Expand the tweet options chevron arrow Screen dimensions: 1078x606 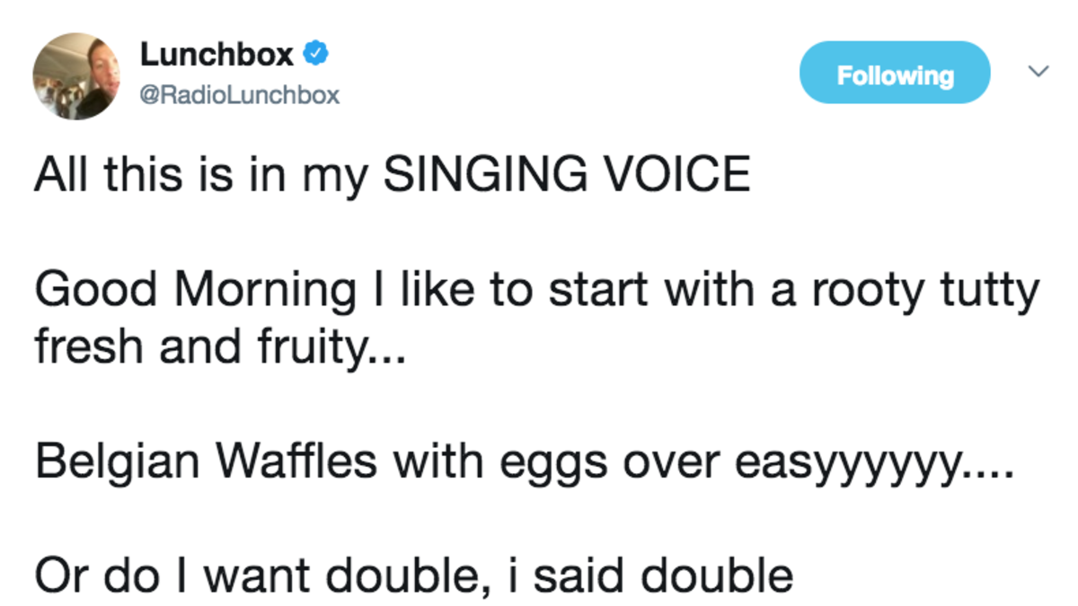coord(1038,70)
